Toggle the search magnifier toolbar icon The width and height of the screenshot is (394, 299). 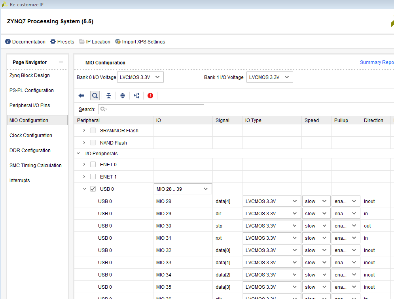pyautogui.click(x=95, y=96)
